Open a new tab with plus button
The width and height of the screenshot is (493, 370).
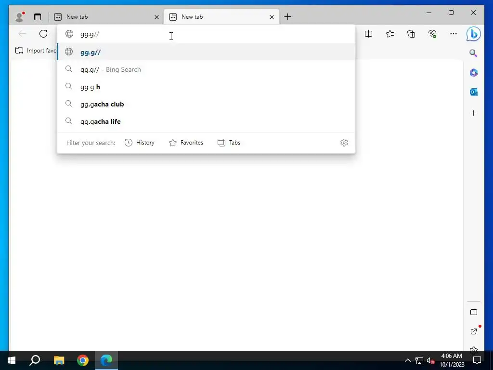[288, 17]
